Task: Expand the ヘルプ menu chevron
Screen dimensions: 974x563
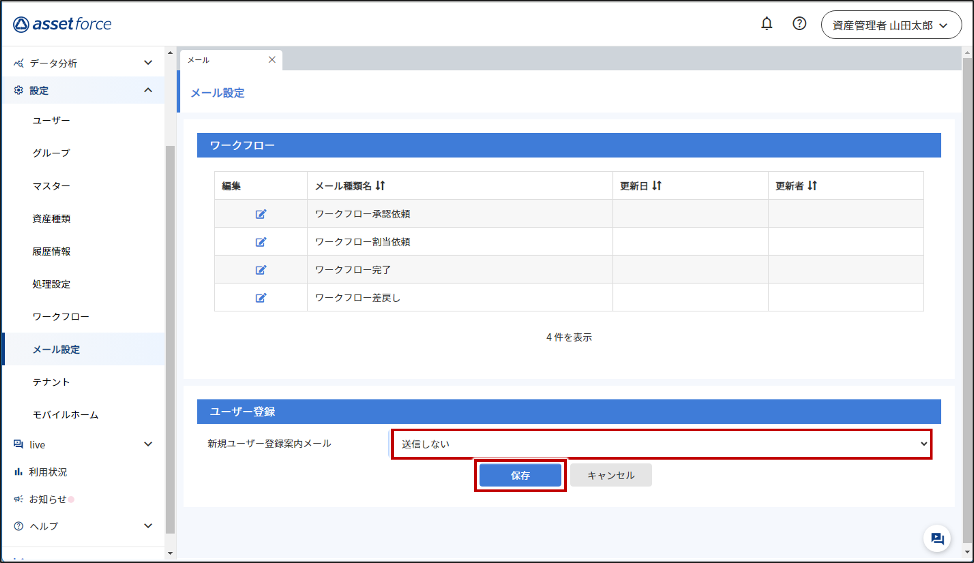Action: [x=148, y=526]
